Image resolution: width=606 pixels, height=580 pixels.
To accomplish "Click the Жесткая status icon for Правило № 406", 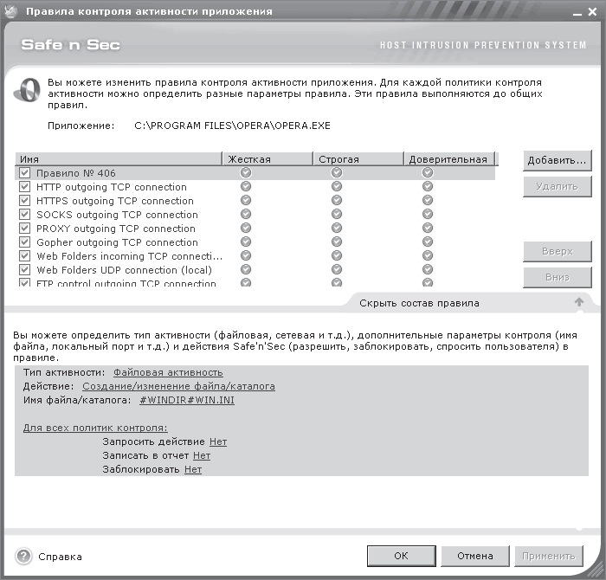I will coord(246,173).
